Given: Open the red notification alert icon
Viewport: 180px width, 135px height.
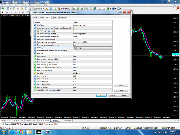Looking at the screenshot, I should [178, 8].
